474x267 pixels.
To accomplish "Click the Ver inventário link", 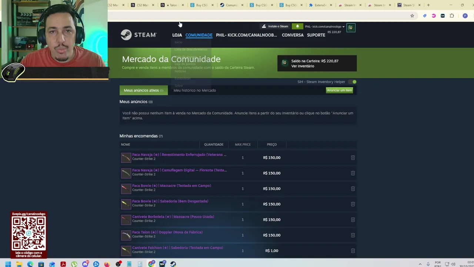I will pyautogui.click(x=303, y=66).
